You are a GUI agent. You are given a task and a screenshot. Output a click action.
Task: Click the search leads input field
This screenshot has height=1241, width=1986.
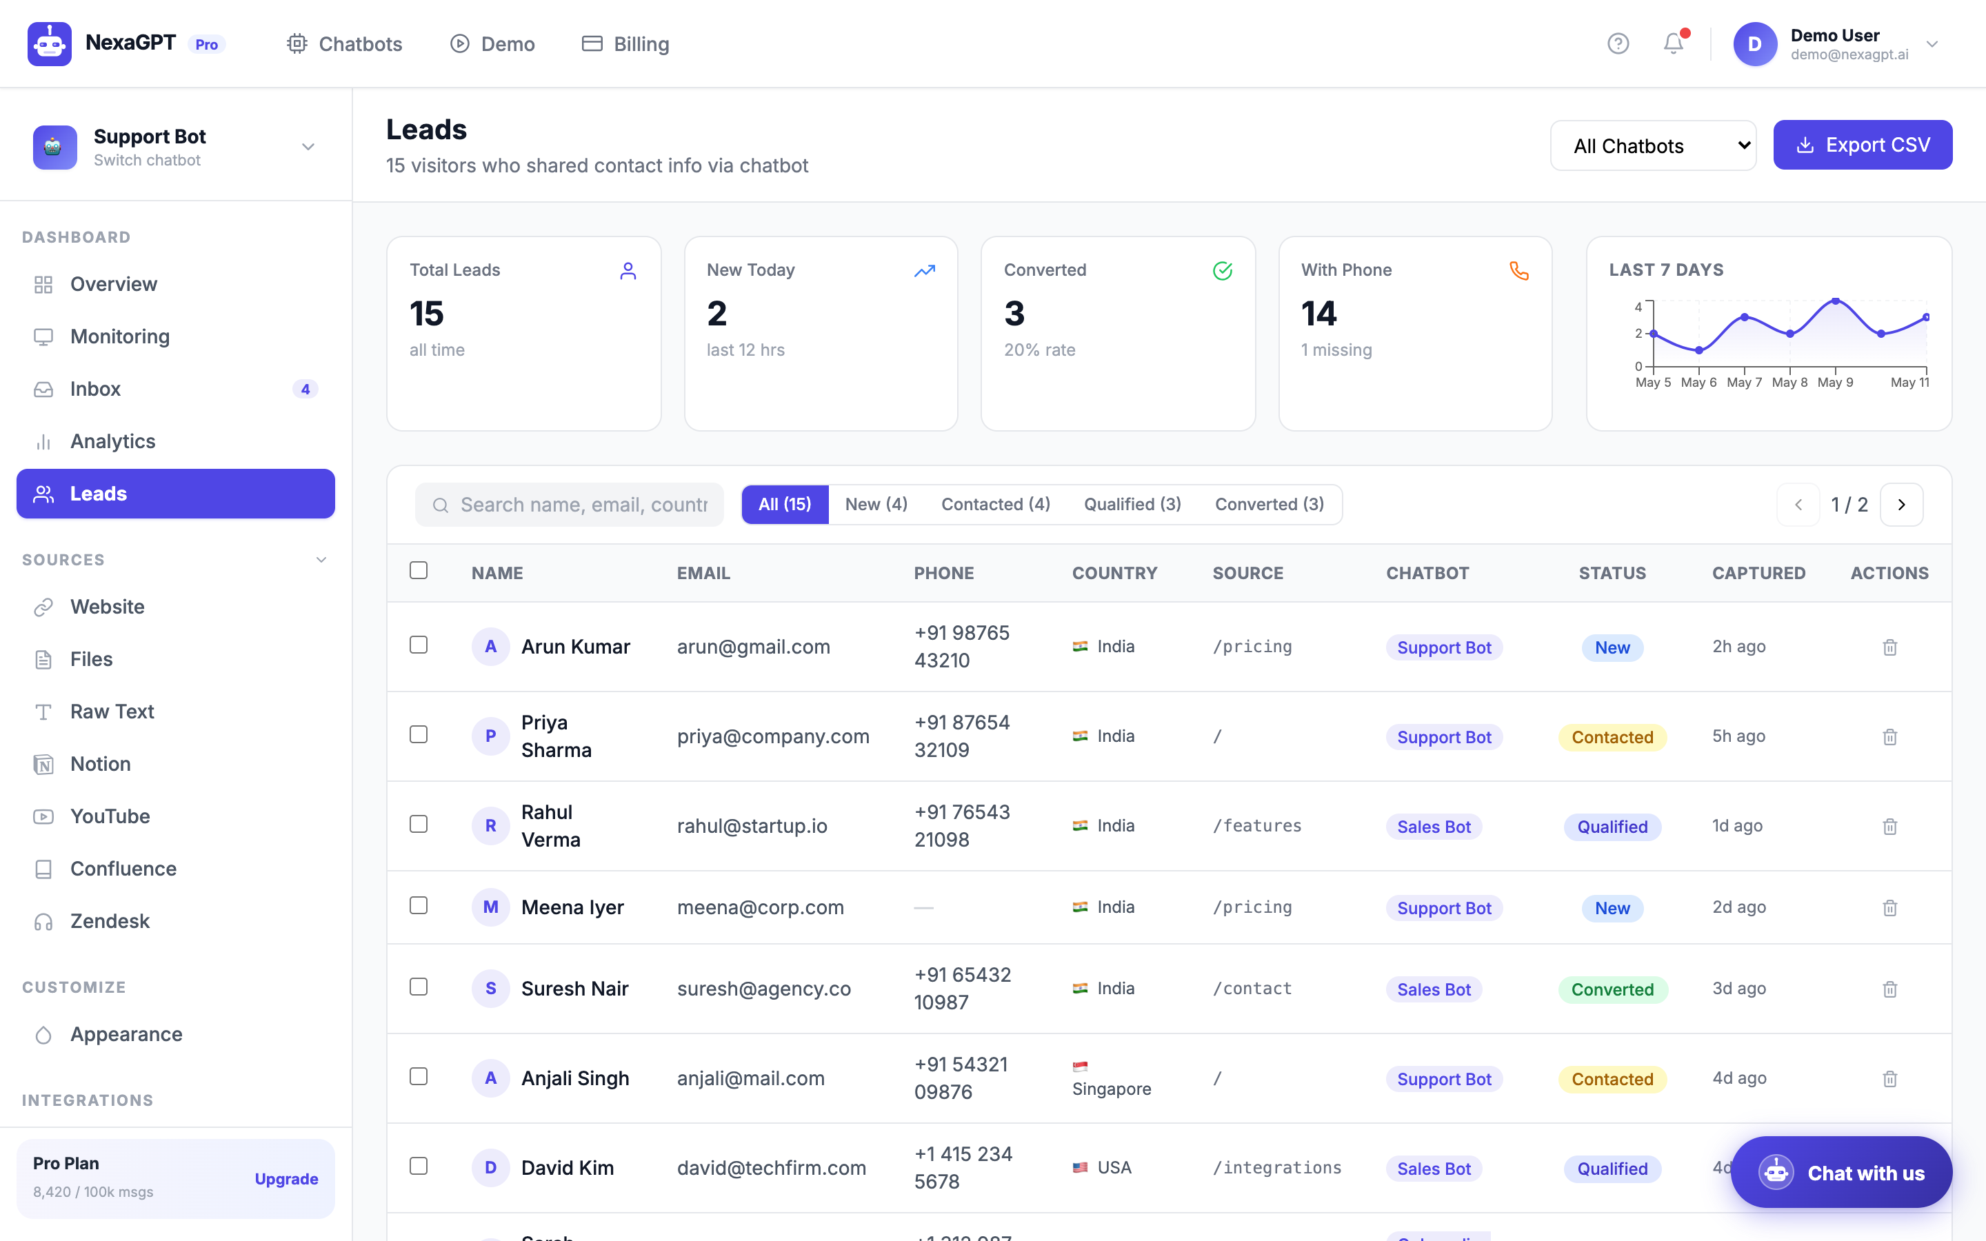pos(570,505)
